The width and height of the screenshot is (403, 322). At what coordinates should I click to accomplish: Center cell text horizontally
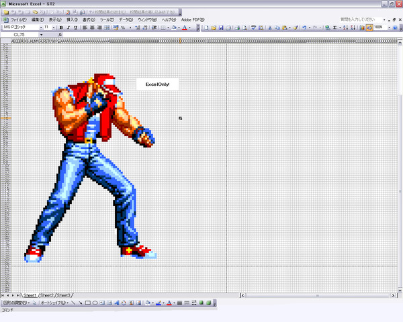coord(92,28)
